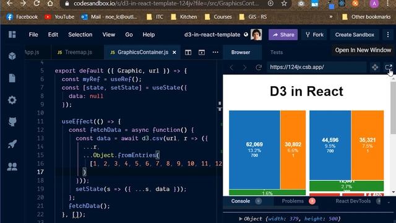
Task: Click the orange 30,802 treemap rectangle
Action: coord(293,150)
